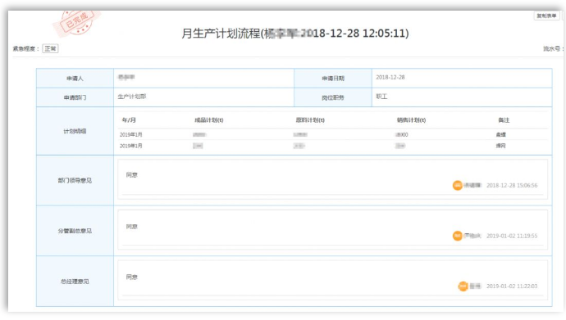Click the 销售计划(t) column header
The height and width of the screenshot is (320, 566).
(x=412, y=119)
